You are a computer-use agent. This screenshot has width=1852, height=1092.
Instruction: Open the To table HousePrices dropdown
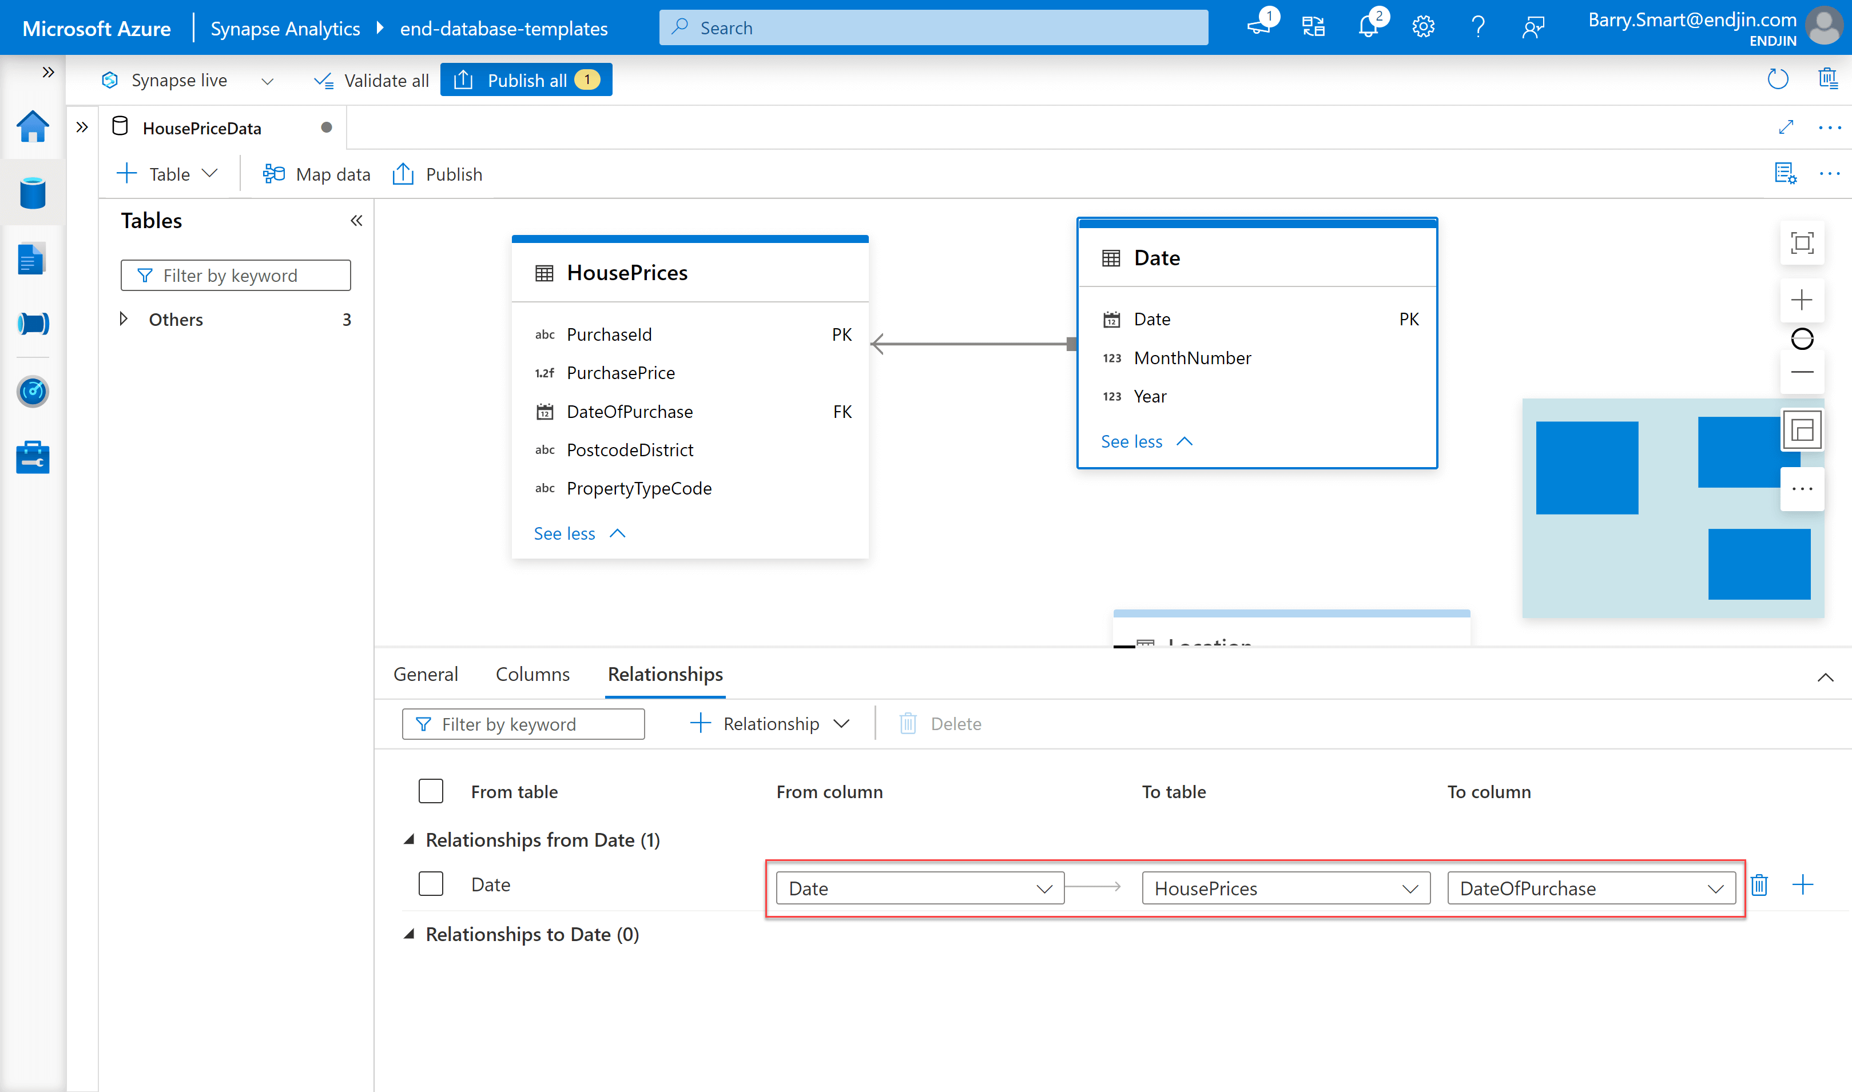[1285, 888]
